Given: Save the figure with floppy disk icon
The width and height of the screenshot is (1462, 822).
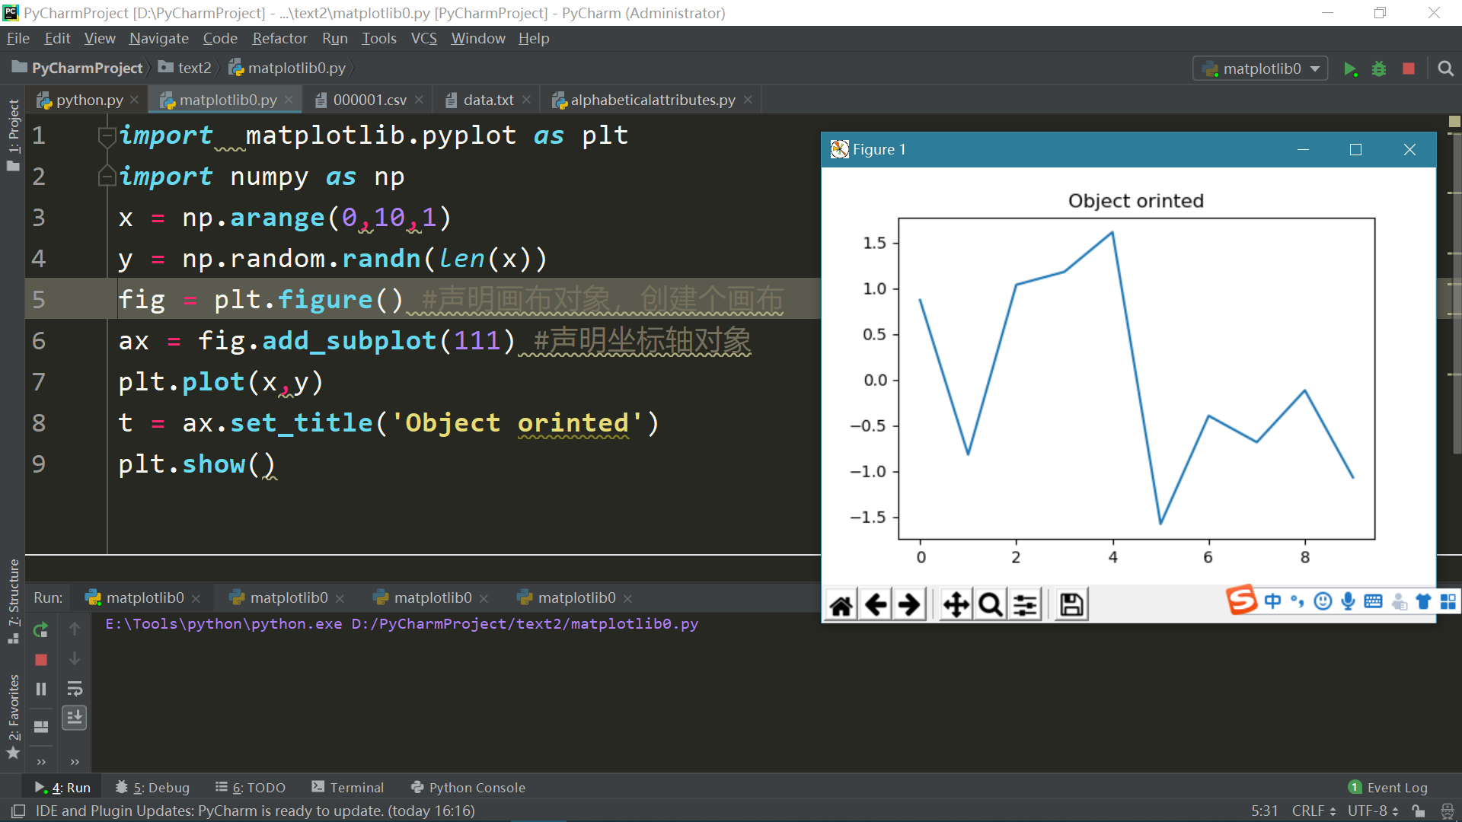Looking at the screenshot, I should pyautogui.click(x=1071, y=605).
